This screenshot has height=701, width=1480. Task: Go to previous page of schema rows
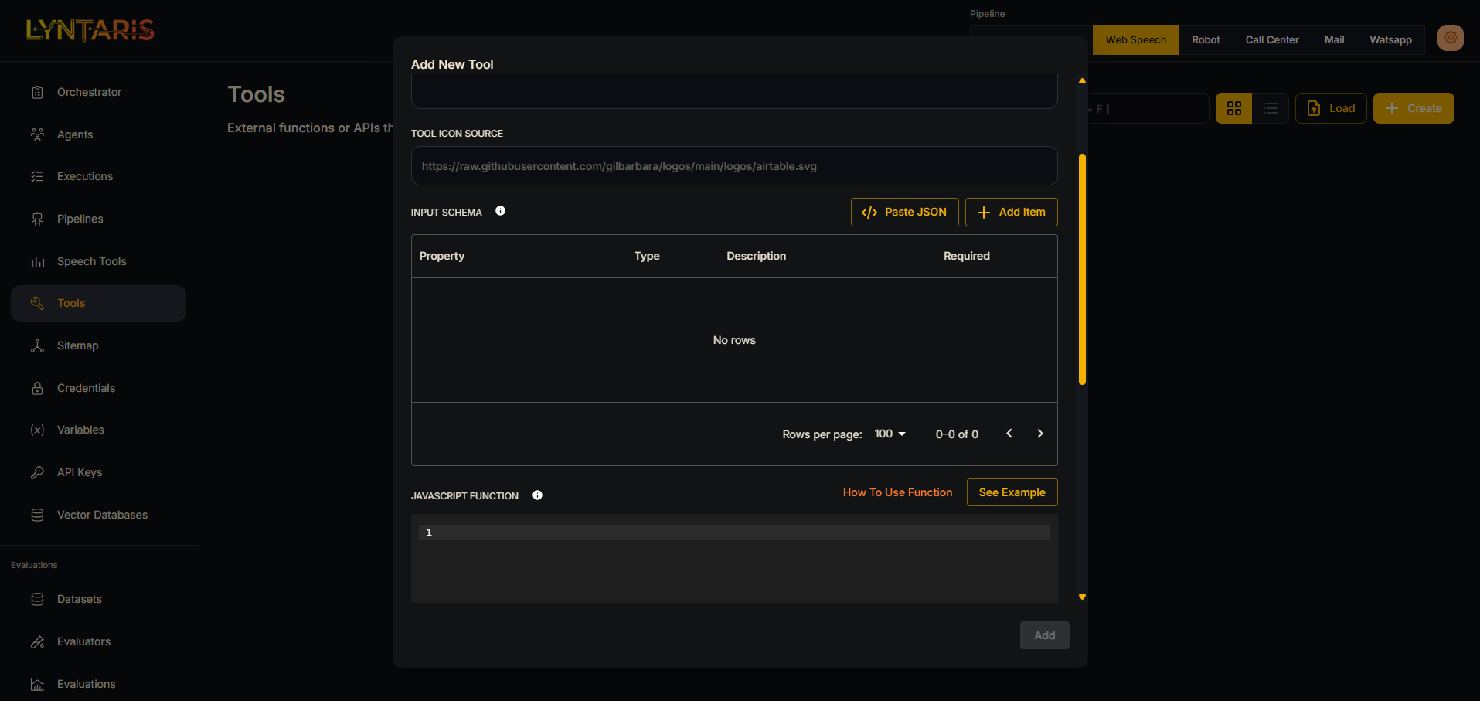click(1009, 434)
